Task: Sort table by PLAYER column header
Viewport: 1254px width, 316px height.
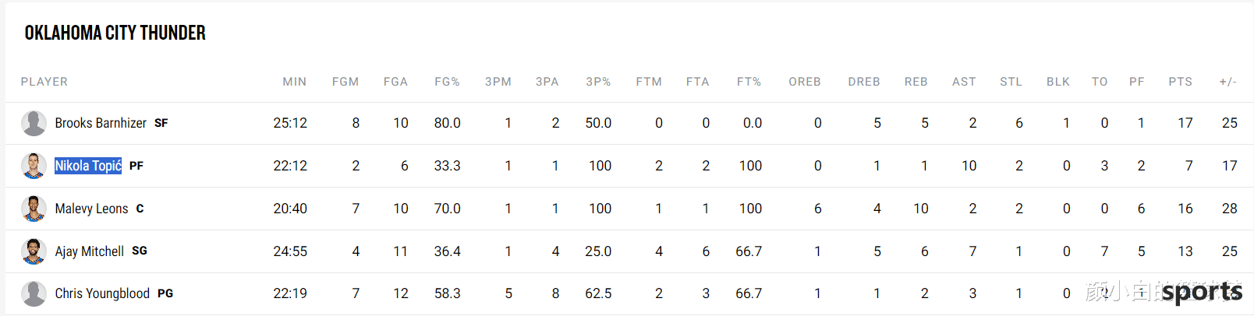Action: pyautogui.click(x=44, y=82)
